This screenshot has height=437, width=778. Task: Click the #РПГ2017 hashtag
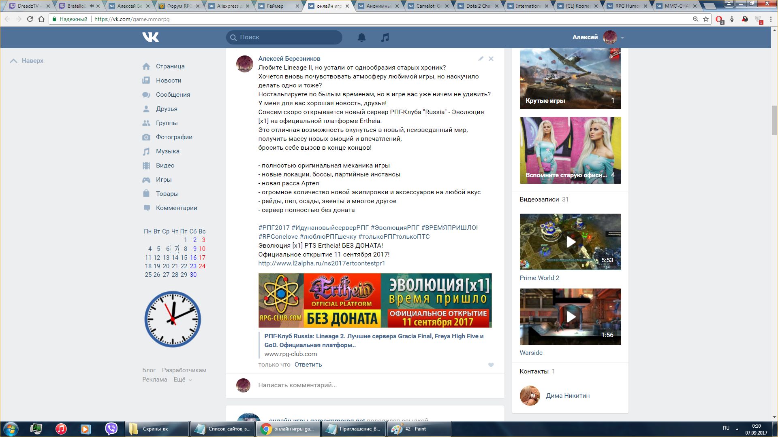pyautogui.click(x=274, y=228)
